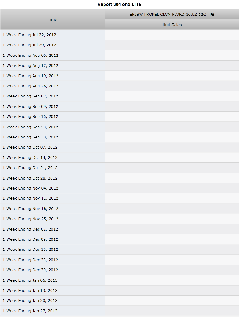Viewport: 239px width, 324px height.
Task: Choose the 1 Week Ending Sep 09, 2012 row
Action: click(119, 106)
